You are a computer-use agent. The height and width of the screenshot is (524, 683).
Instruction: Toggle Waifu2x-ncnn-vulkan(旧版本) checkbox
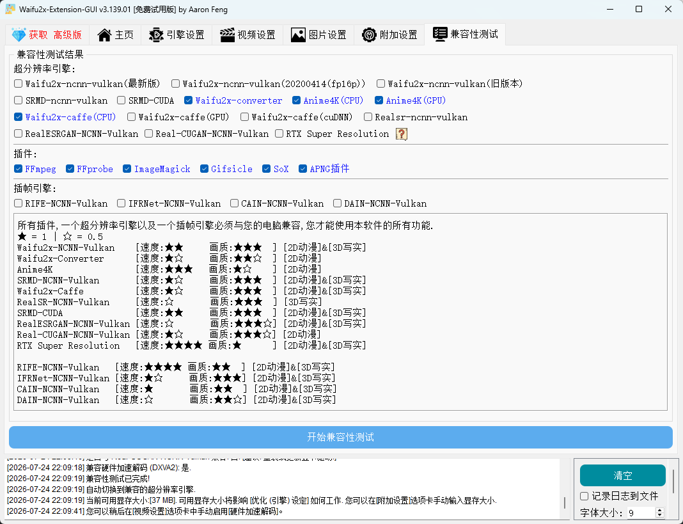click(x=381, y=84)
